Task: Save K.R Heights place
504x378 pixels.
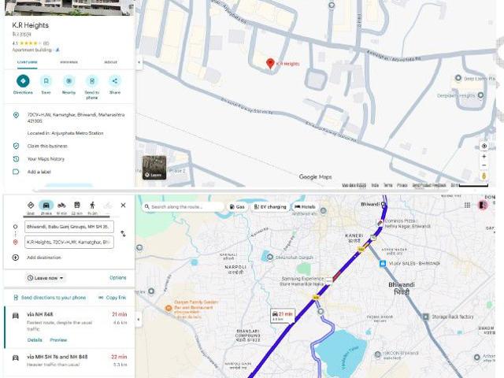Action: pyautogui.click(x=46, y=81)
